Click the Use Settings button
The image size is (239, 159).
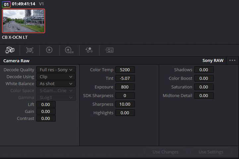click(211, 152)
